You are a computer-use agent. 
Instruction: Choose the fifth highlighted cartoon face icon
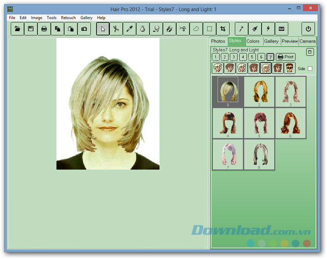click(266, 68)
